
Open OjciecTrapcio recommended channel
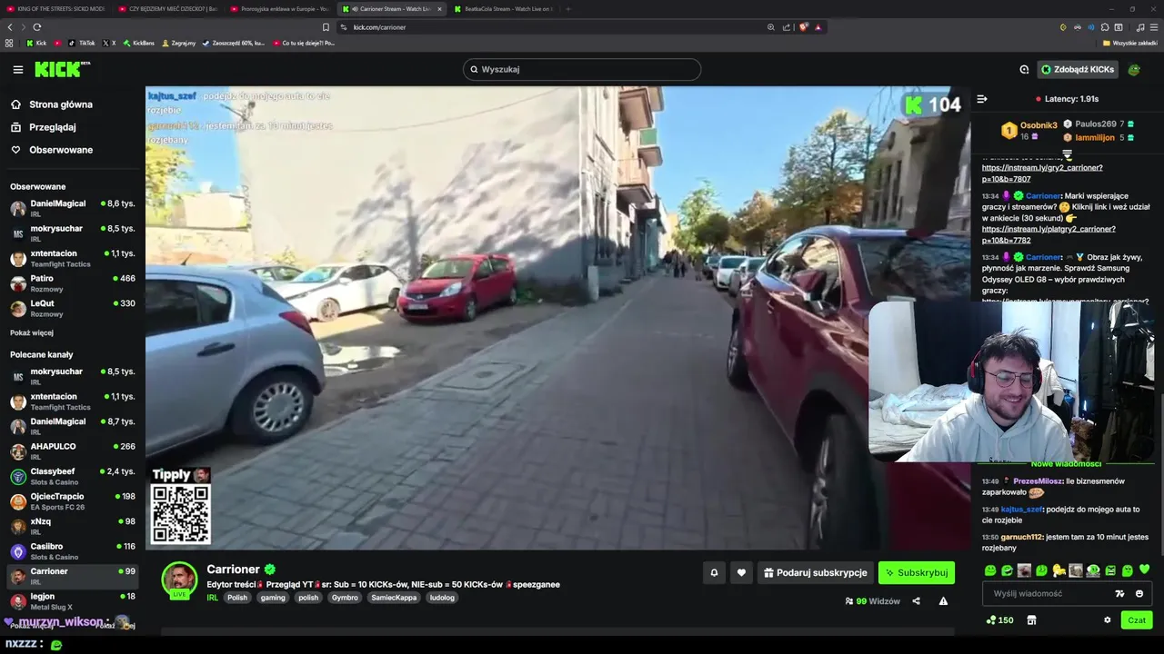click(x=73, y=501)
